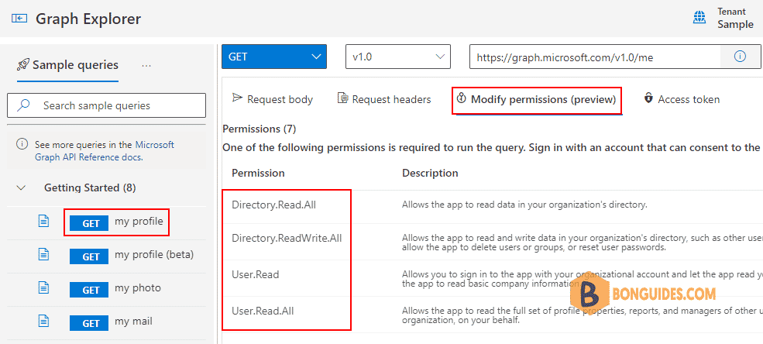Click the Search sample queries field
Viewport: 763px width, 344px height.
(x=106, y=105)
